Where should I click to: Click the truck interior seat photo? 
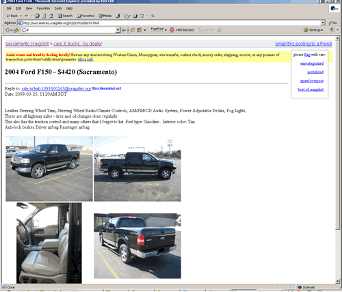pyautogui.click(x=49, y=243)
